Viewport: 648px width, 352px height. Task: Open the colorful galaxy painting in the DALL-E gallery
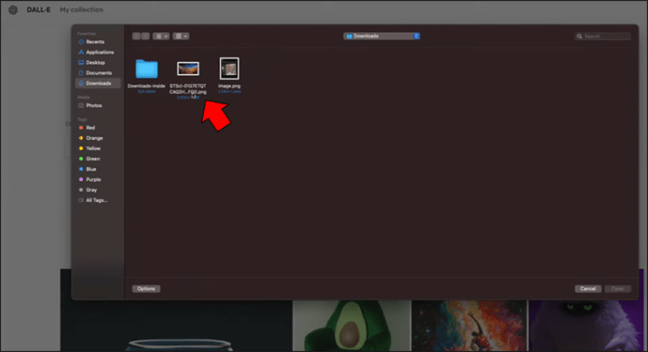(469, 326)
